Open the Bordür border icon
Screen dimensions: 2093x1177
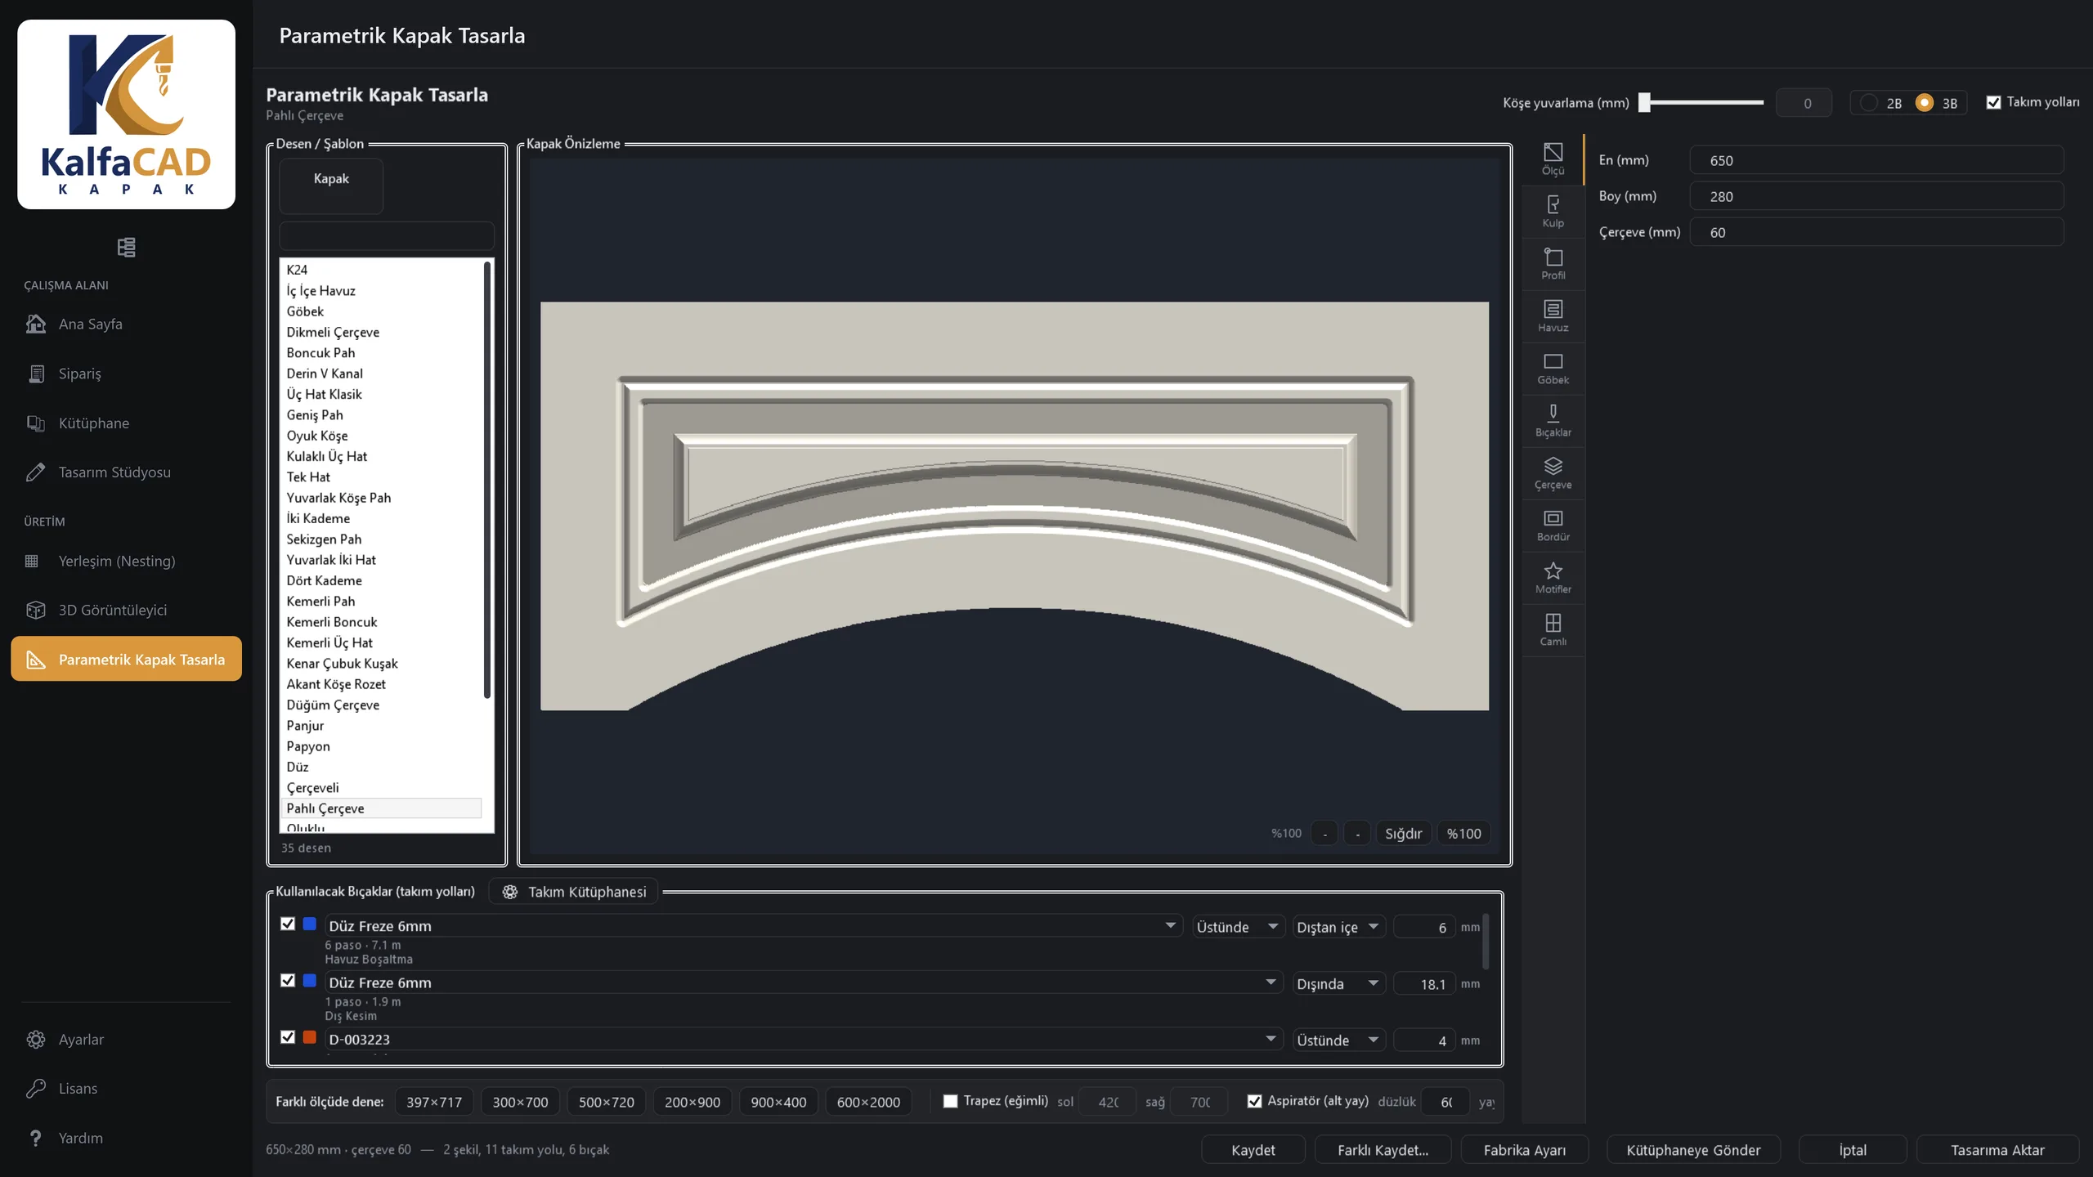click(1553, 526)
